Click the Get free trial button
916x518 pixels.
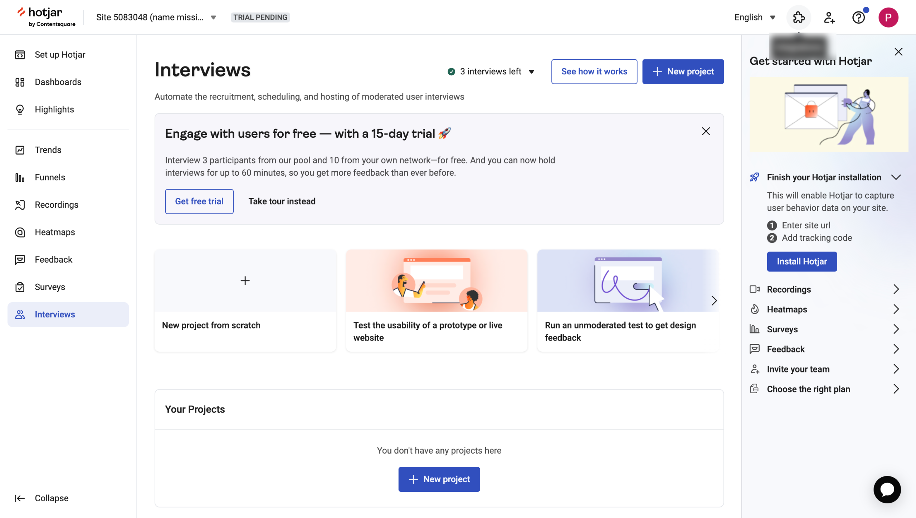coord(199,201)
